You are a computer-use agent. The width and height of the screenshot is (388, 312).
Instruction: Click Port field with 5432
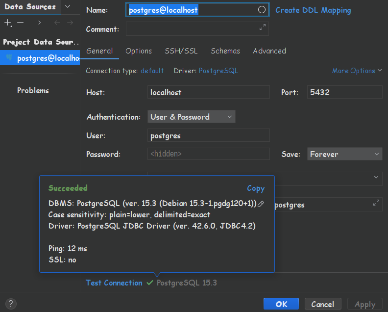[344, 92]
